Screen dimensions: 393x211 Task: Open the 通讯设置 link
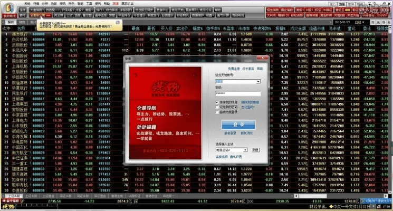[236, 157]
